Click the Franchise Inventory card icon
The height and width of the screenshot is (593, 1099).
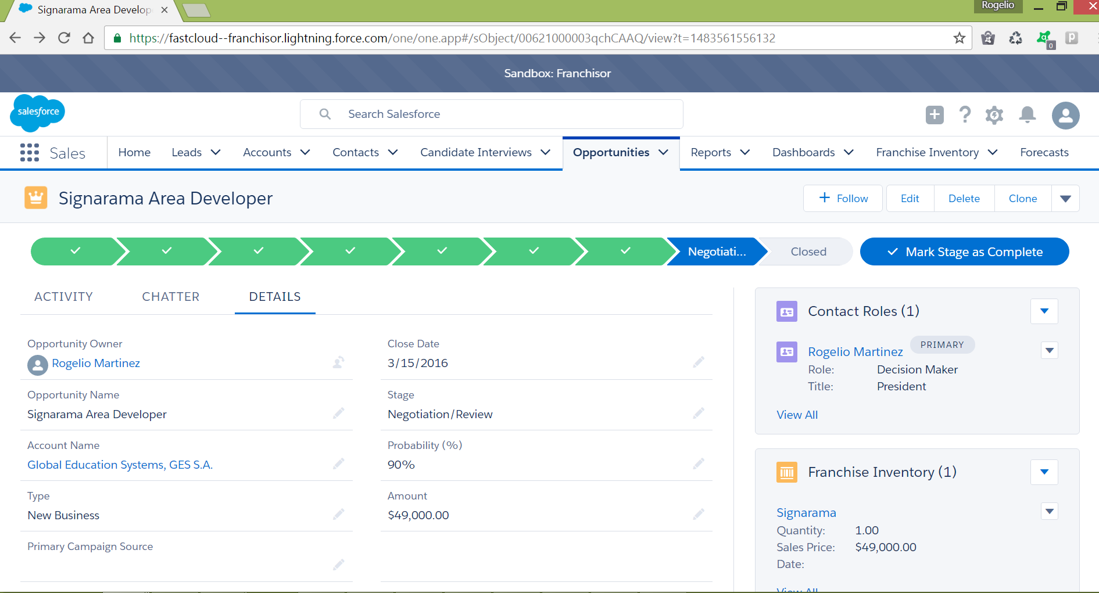click(x=787, y=472)
